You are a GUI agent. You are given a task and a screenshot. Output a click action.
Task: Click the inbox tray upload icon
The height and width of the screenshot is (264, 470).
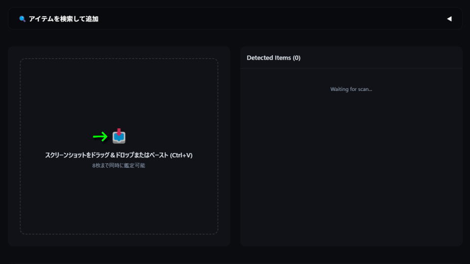click(x=119, y=136)
